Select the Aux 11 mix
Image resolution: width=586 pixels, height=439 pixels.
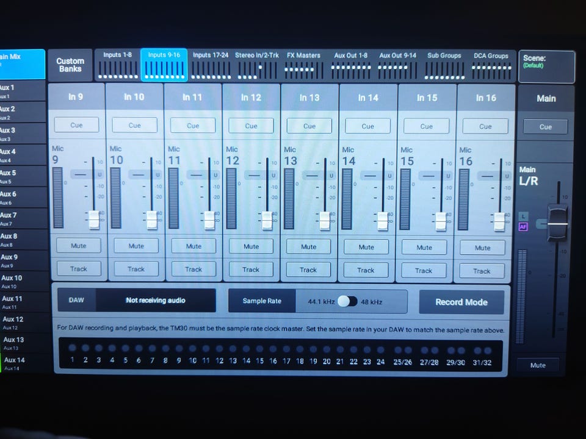point(25,302)
